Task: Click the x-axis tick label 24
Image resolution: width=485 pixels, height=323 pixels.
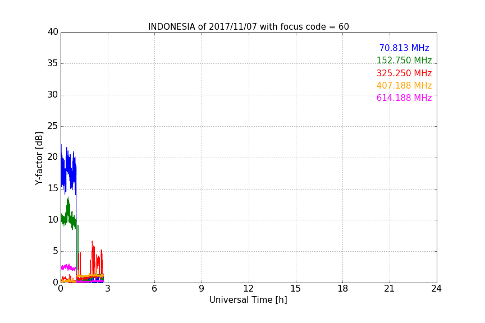Action: click(436, 289)
